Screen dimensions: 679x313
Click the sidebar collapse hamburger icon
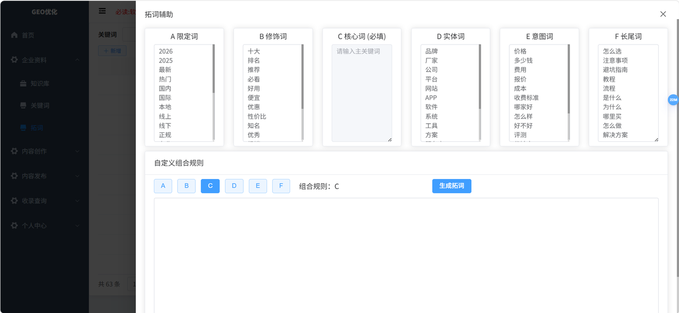coord(102,11)
